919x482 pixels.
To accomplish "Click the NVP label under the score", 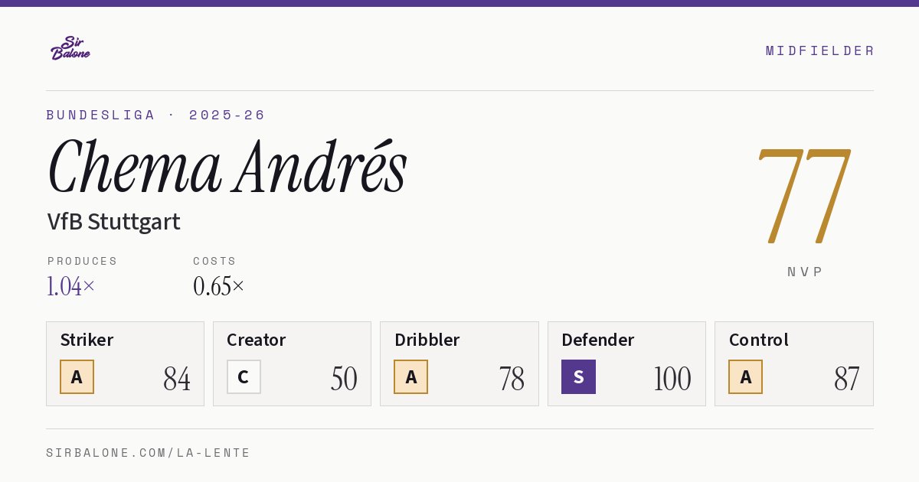I will pos(805,272).
